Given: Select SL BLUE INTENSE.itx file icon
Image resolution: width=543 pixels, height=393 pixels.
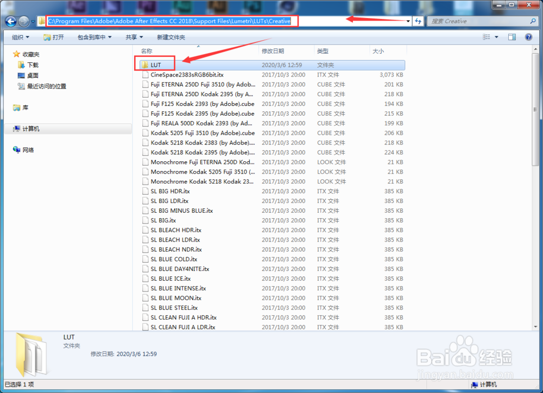Looking at the screenshot, I should 146,288.
